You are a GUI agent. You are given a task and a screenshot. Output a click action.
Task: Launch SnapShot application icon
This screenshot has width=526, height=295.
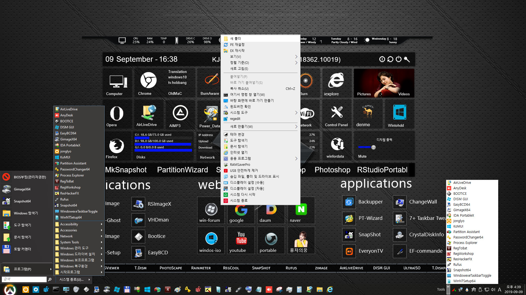pyautogui.click(x=349, y=235)
